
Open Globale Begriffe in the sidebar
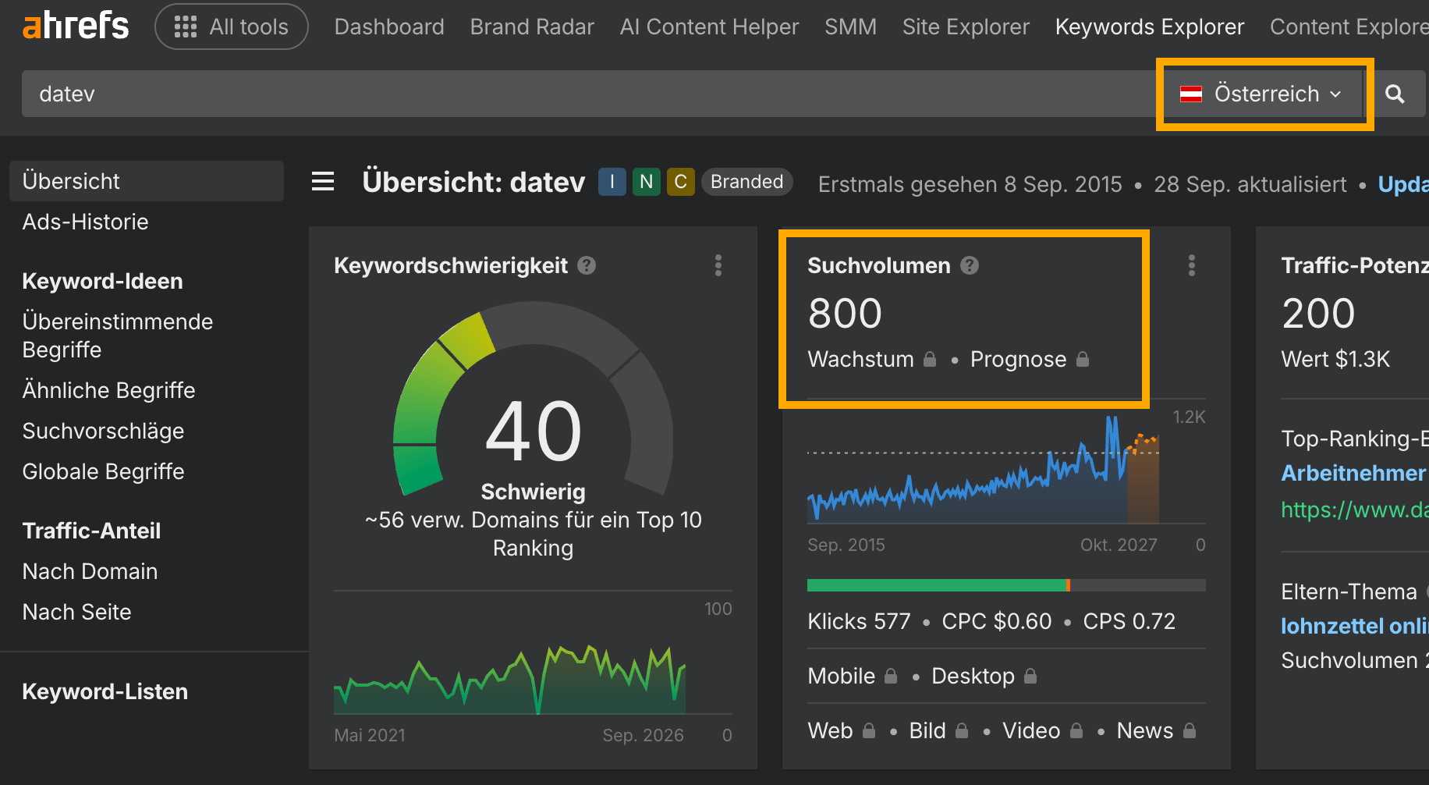(x=104, y=471)
